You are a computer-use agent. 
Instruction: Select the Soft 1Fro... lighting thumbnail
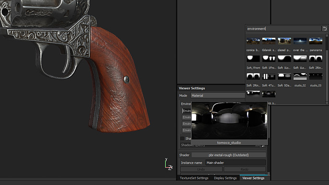[x=269, y=58]
